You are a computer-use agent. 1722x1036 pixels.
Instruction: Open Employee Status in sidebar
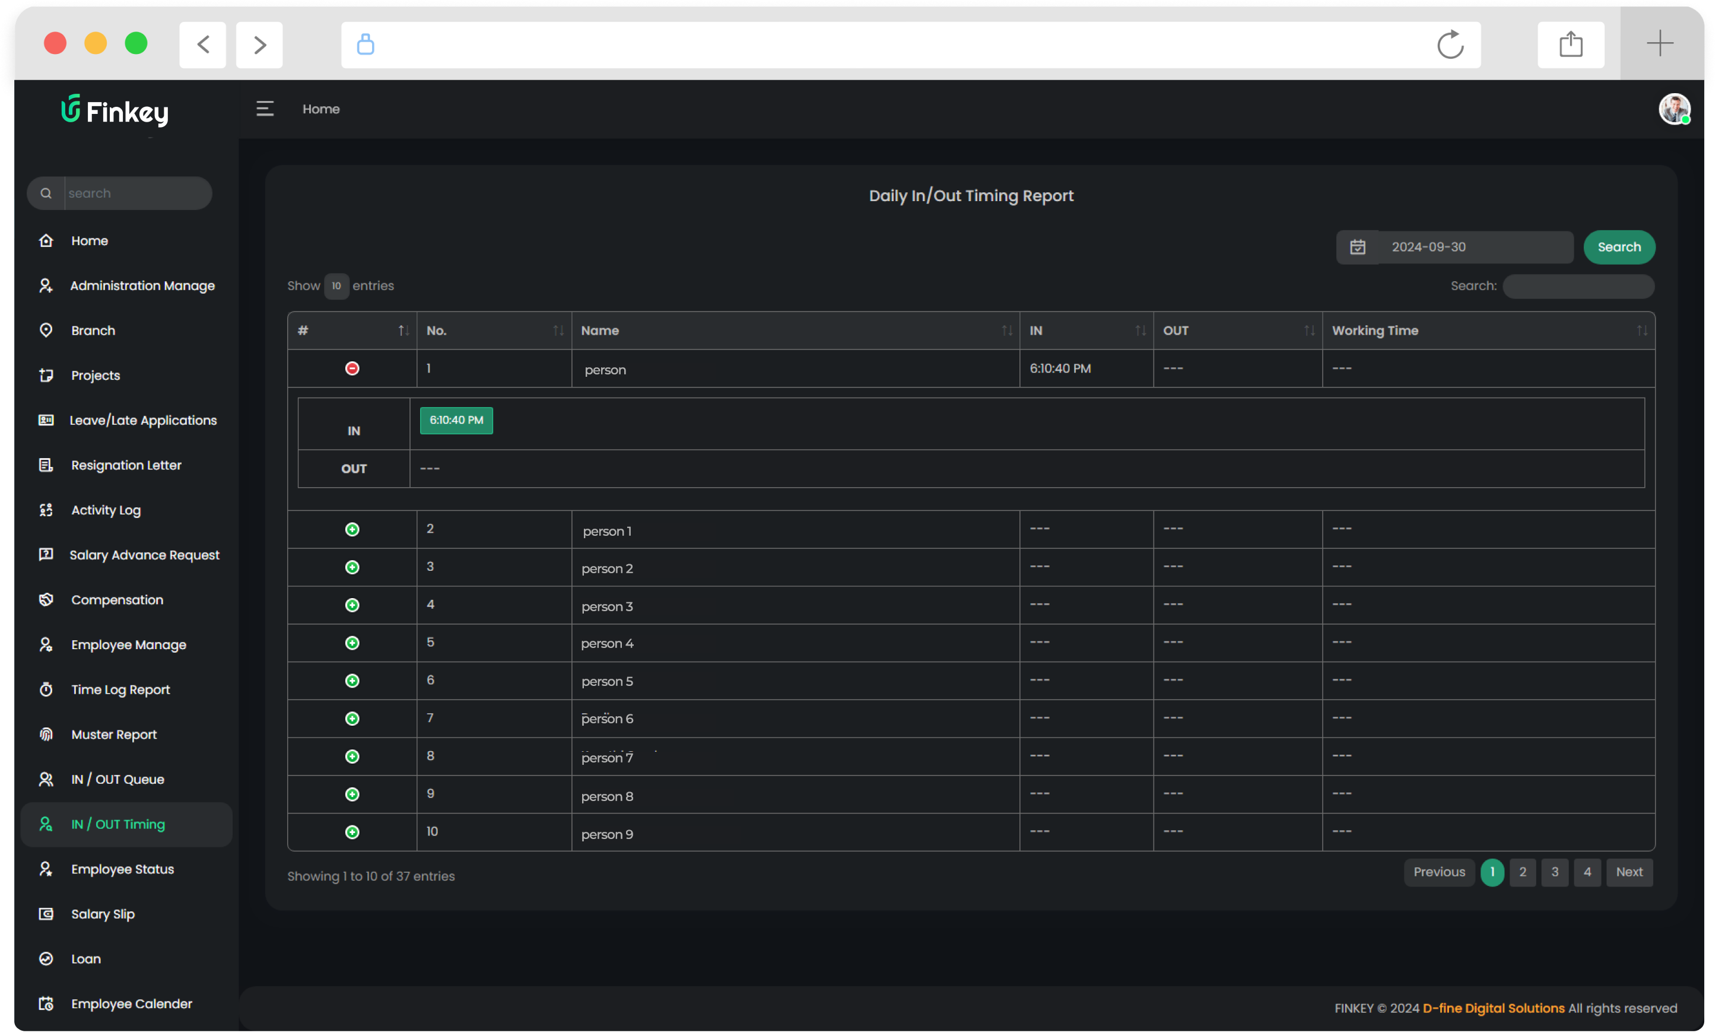click(x=123, y=869)
